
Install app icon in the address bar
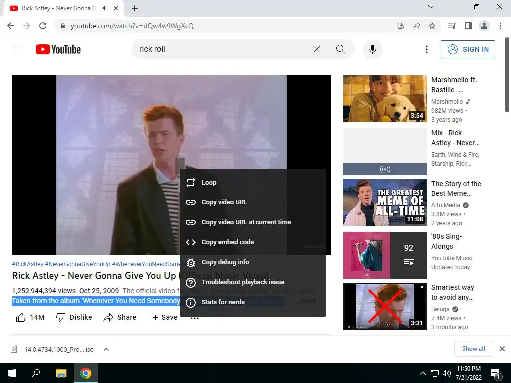tap(400, 26)
